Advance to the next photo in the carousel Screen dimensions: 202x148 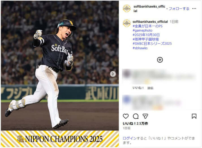pos(113,74)
